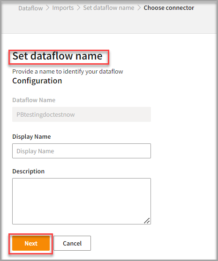This screenshot has width=218, height=261.
Task: Click the Configuration heading
Action: [37, 81]
